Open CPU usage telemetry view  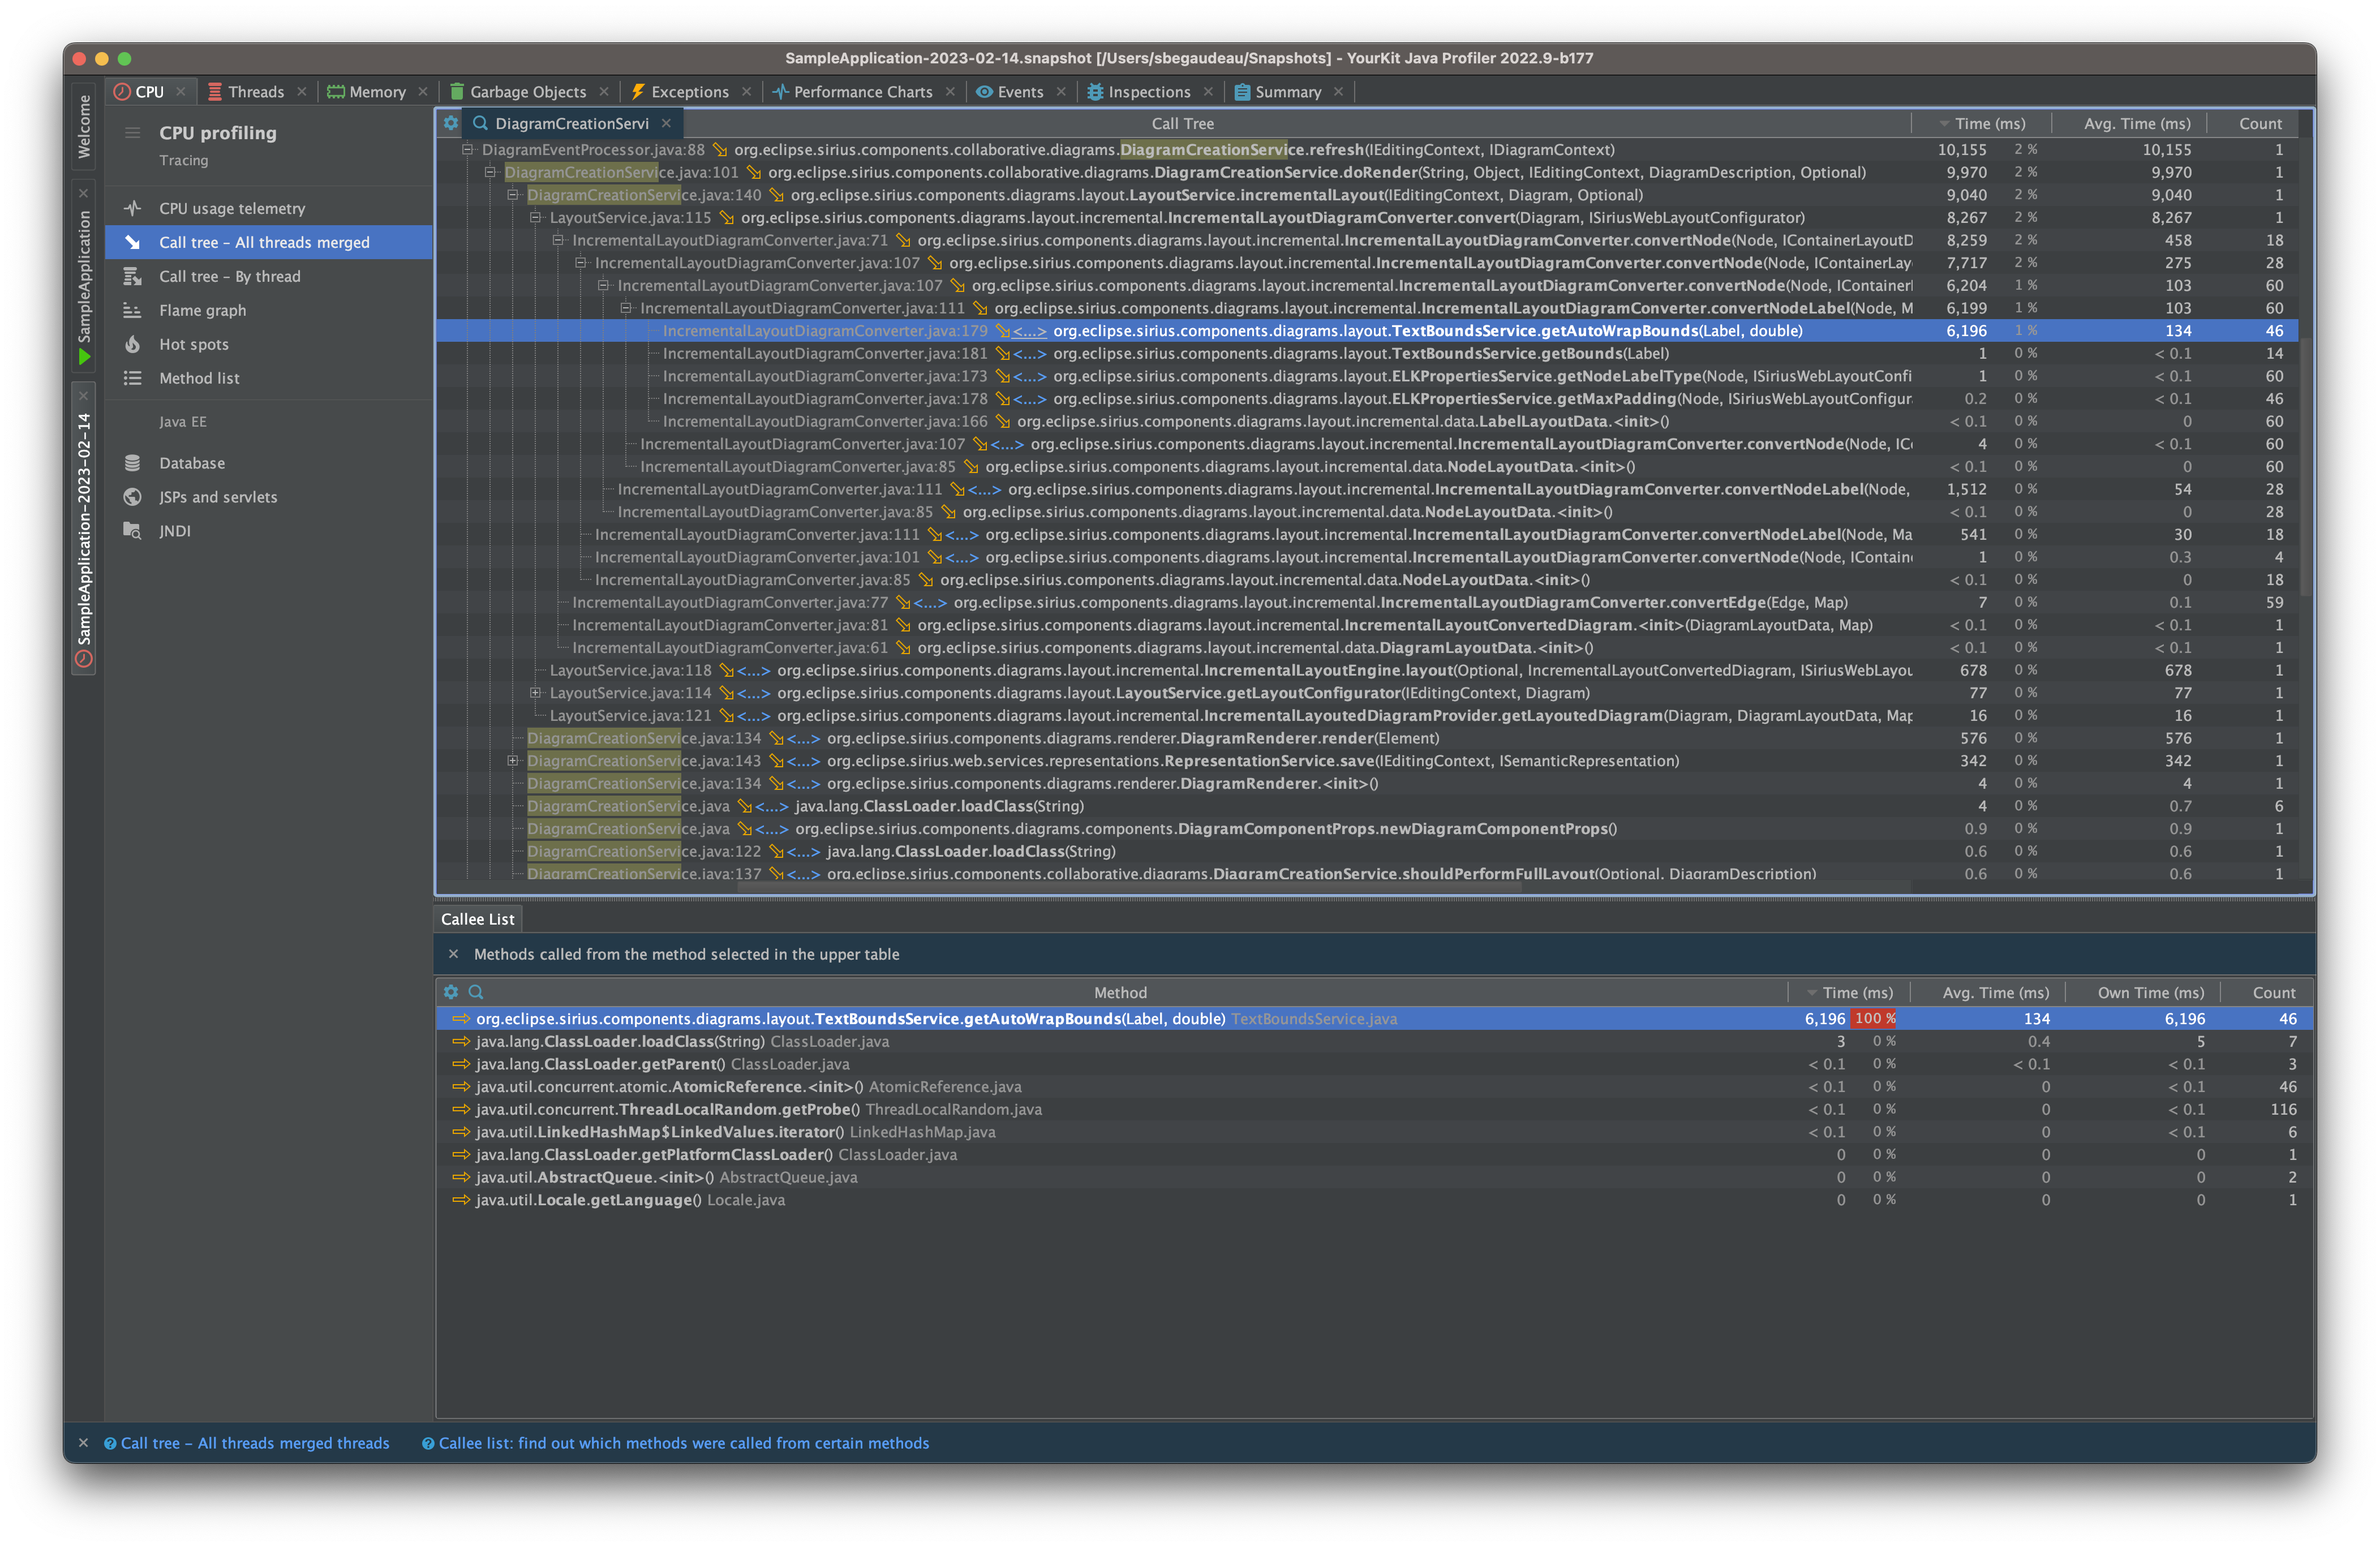point(232,209)
